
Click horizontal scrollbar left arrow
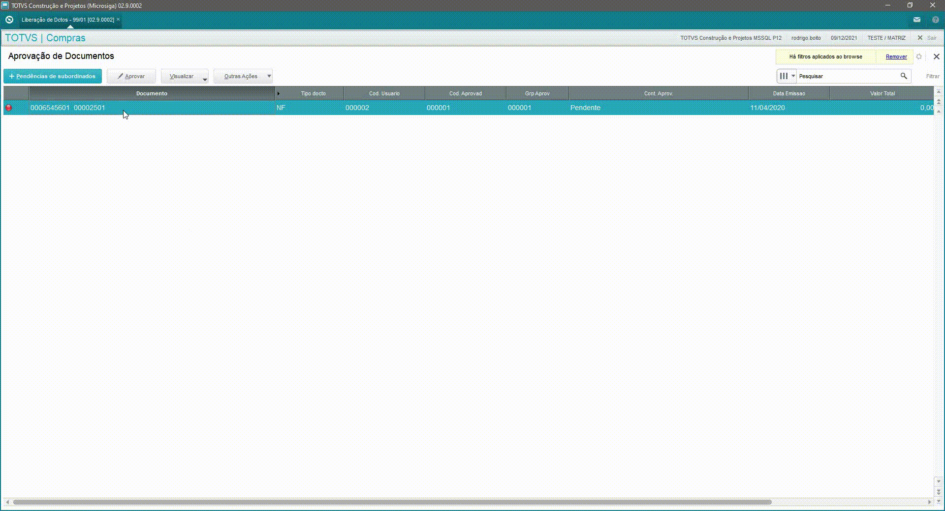(x=7, y=502)
